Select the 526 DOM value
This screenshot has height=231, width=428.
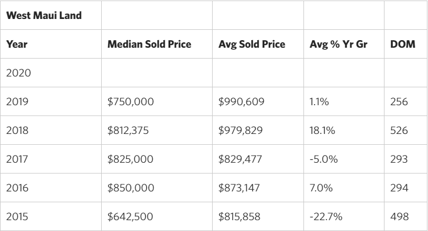pyautogui.click(x=399, y=130)
